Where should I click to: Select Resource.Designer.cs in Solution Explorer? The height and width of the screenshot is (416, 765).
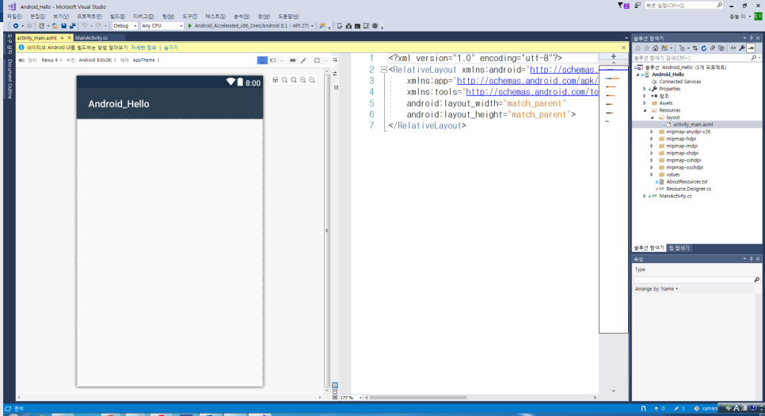point(688,189)
